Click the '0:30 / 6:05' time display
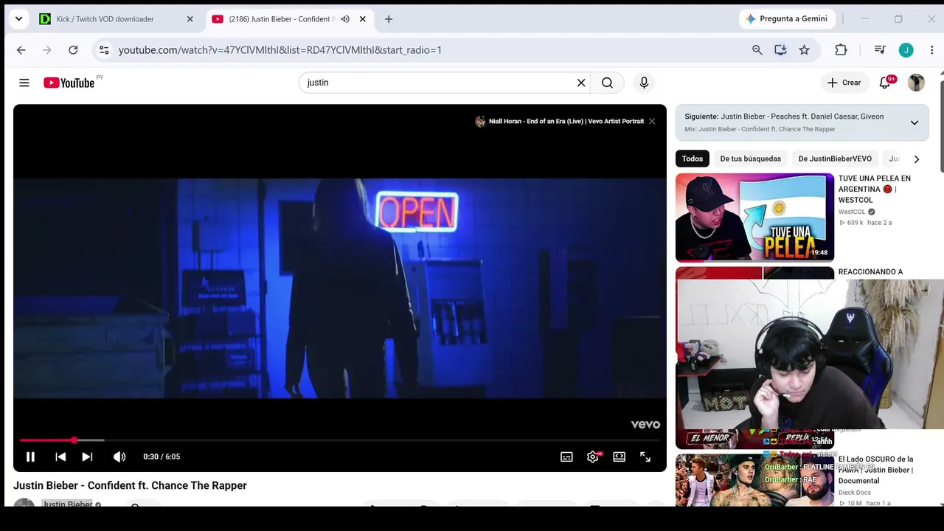Image resolution: width=944 pixels, height=531 pixels. [162, 457]
